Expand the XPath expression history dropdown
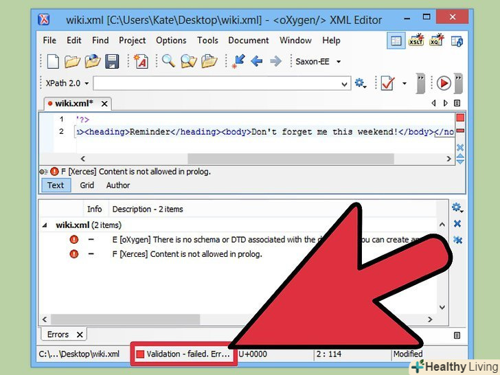The width and height of the screenshot is (500, 375). click(344, 84)
